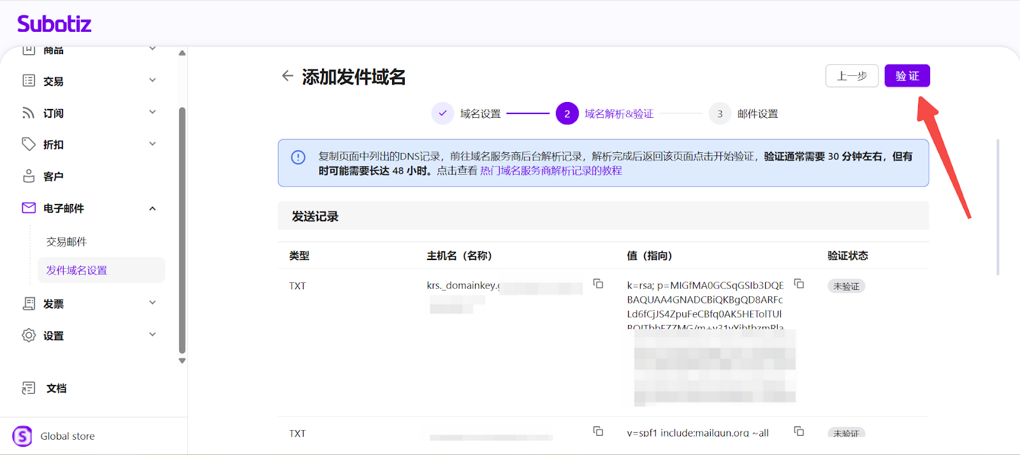Expand the 订阅 menu chevron
1020x455 pixels.
(152, 112)
